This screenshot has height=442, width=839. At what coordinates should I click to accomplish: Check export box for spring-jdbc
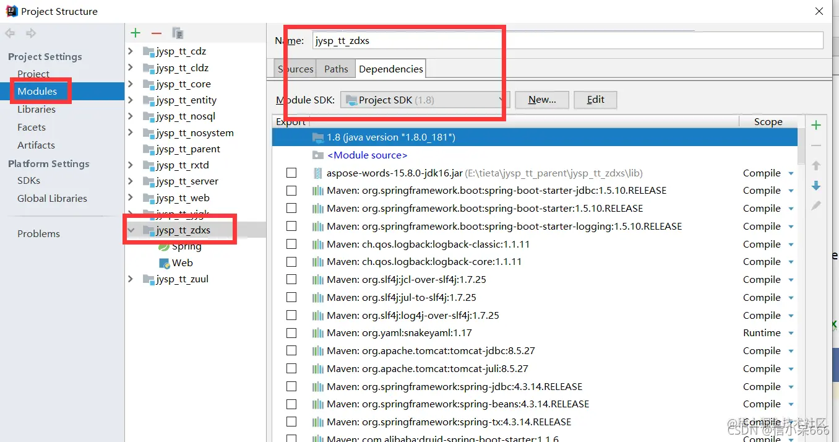point(291,387)
